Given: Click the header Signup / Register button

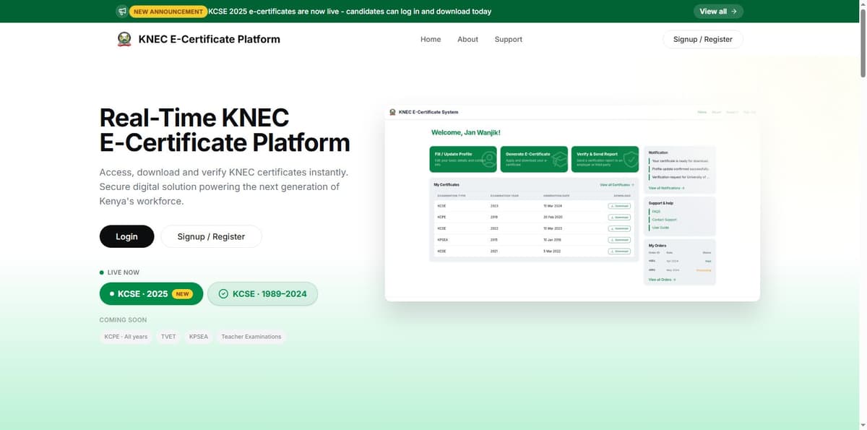Looking at the screenshot, I should click(702, 39).
